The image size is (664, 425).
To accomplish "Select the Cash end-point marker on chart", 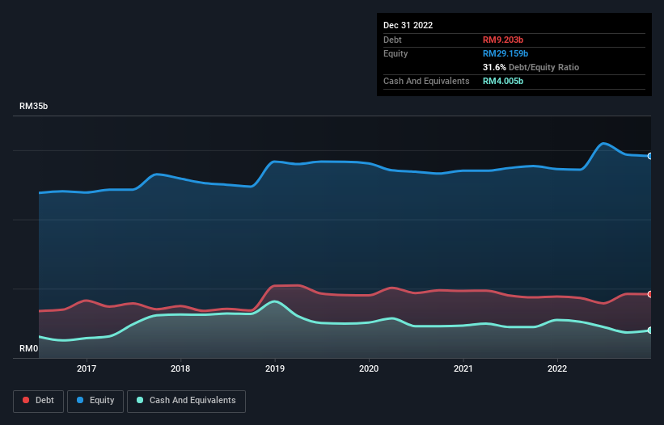I will 650,330.
